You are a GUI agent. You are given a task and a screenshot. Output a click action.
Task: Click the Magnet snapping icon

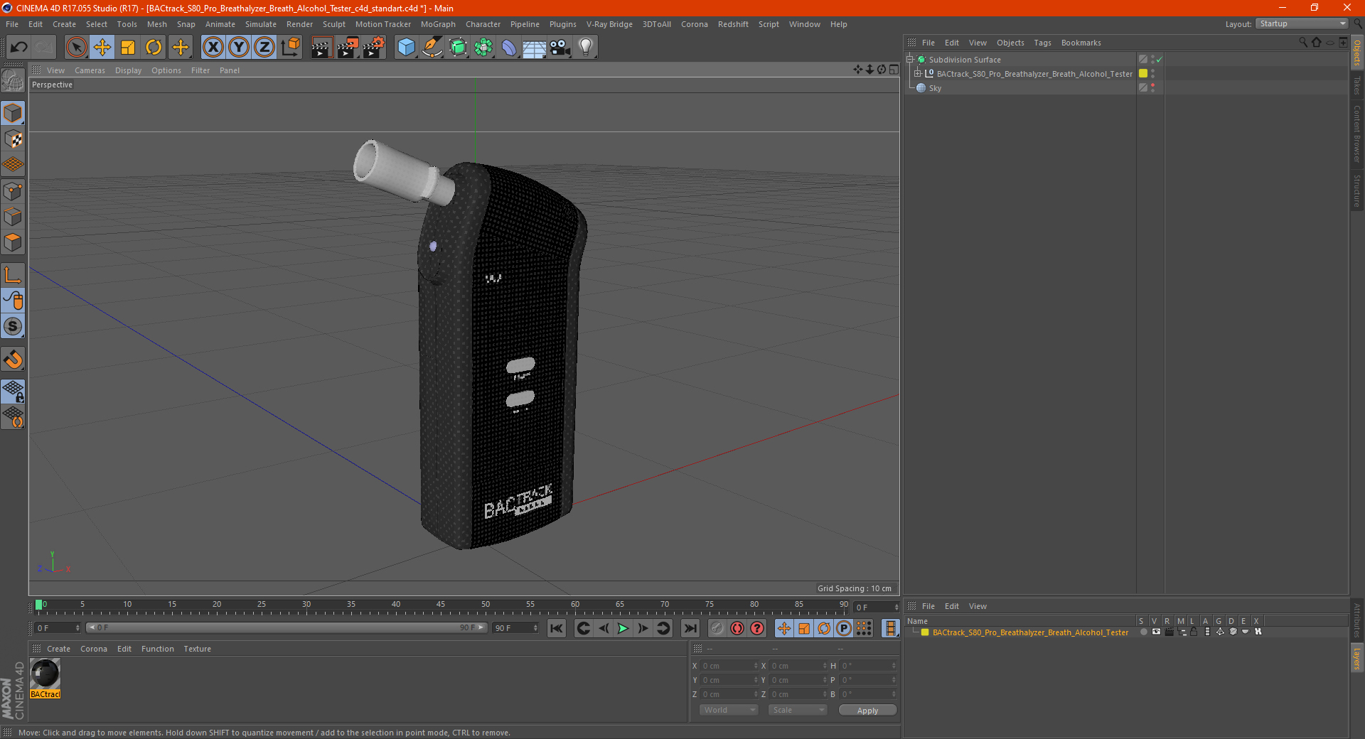13,360
